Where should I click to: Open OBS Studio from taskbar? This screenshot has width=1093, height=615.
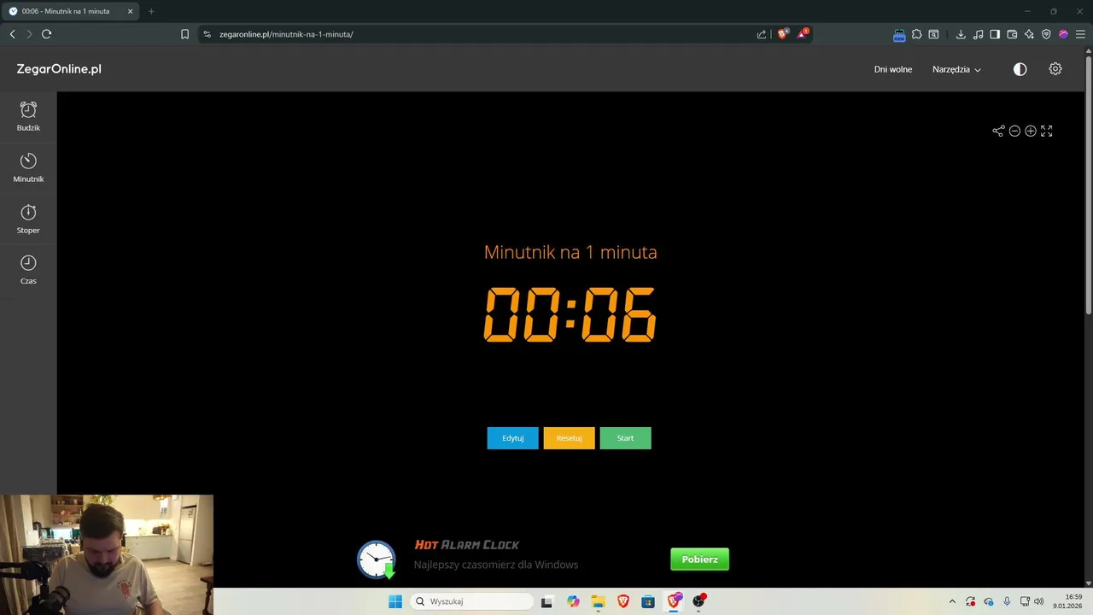point(698,601)
